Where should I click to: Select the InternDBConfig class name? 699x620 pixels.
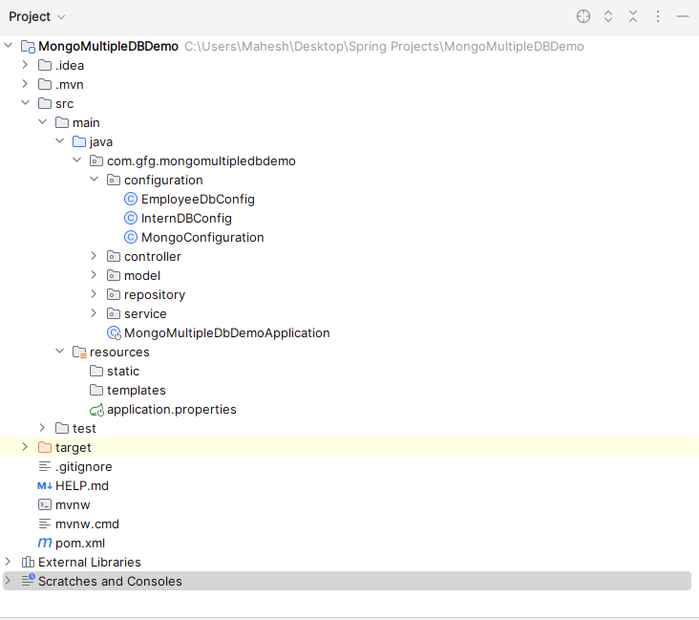pyautogui.click(x=186, y=218)
